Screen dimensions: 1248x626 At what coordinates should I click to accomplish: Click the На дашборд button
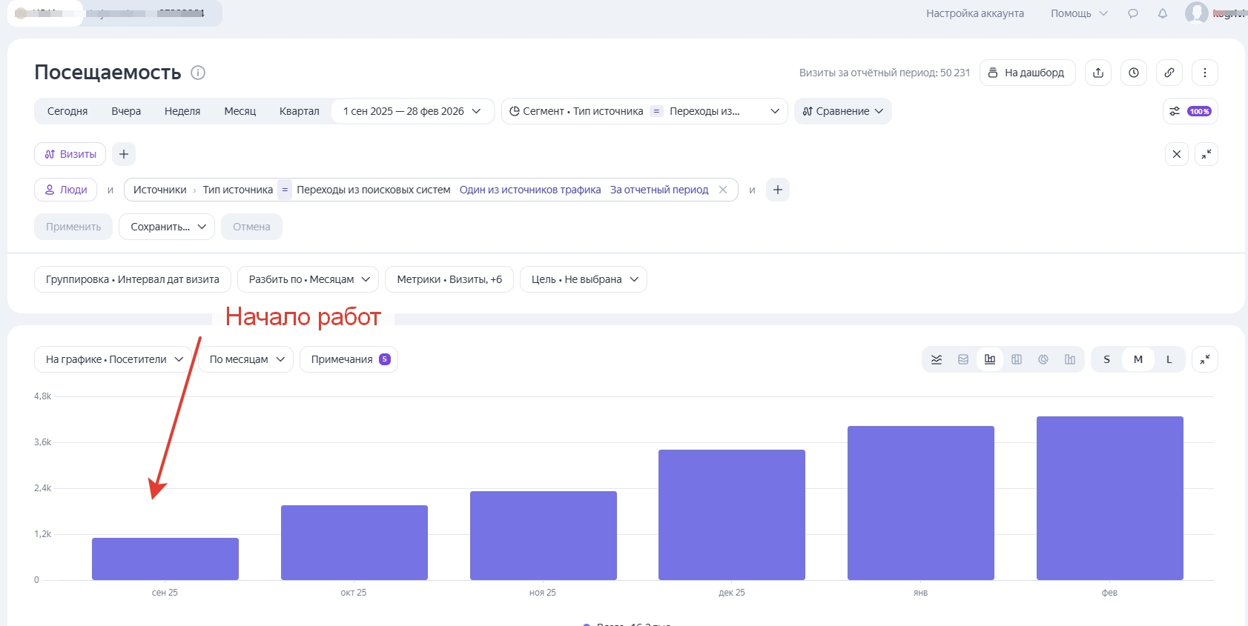click(x=1028, y=73)
